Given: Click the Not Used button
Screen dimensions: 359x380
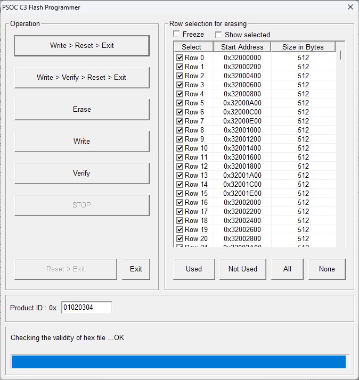Looking at the screenshot, I should tap(243, 269).
